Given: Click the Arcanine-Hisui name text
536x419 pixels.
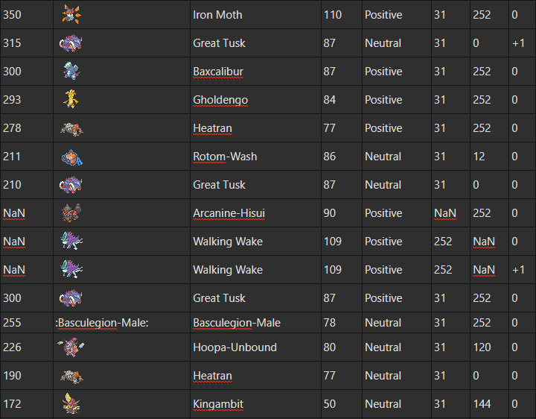Looking at the screenshot, I should [229, 213].
